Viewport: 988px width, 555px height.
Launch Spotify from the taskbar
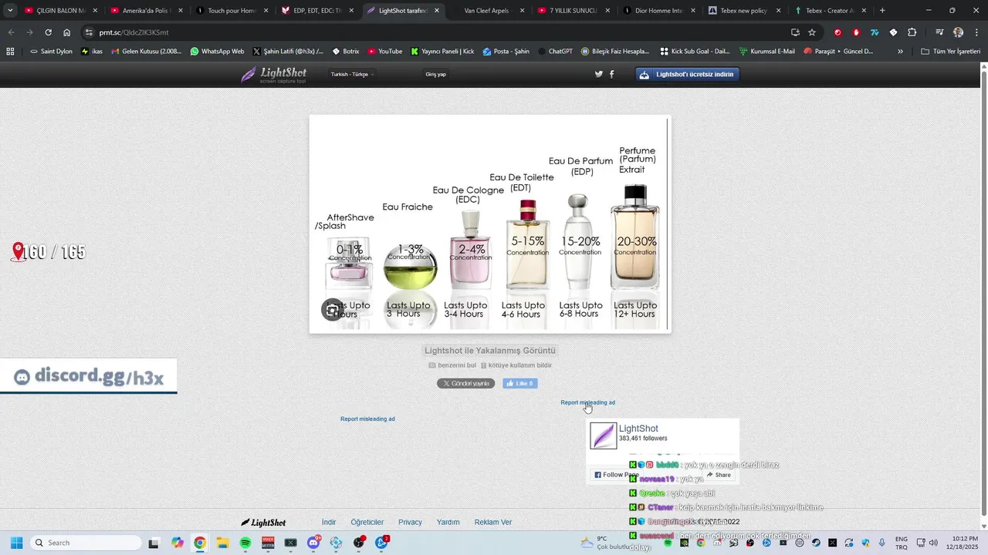click(245, 543)
